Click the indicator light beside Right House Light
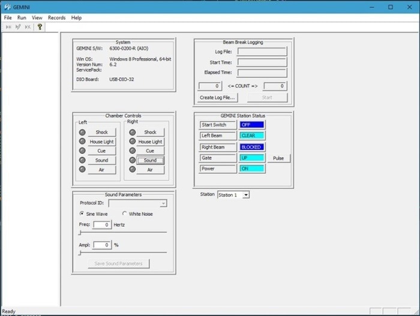This screenshot has width=420, height=316. click(131, 142)
